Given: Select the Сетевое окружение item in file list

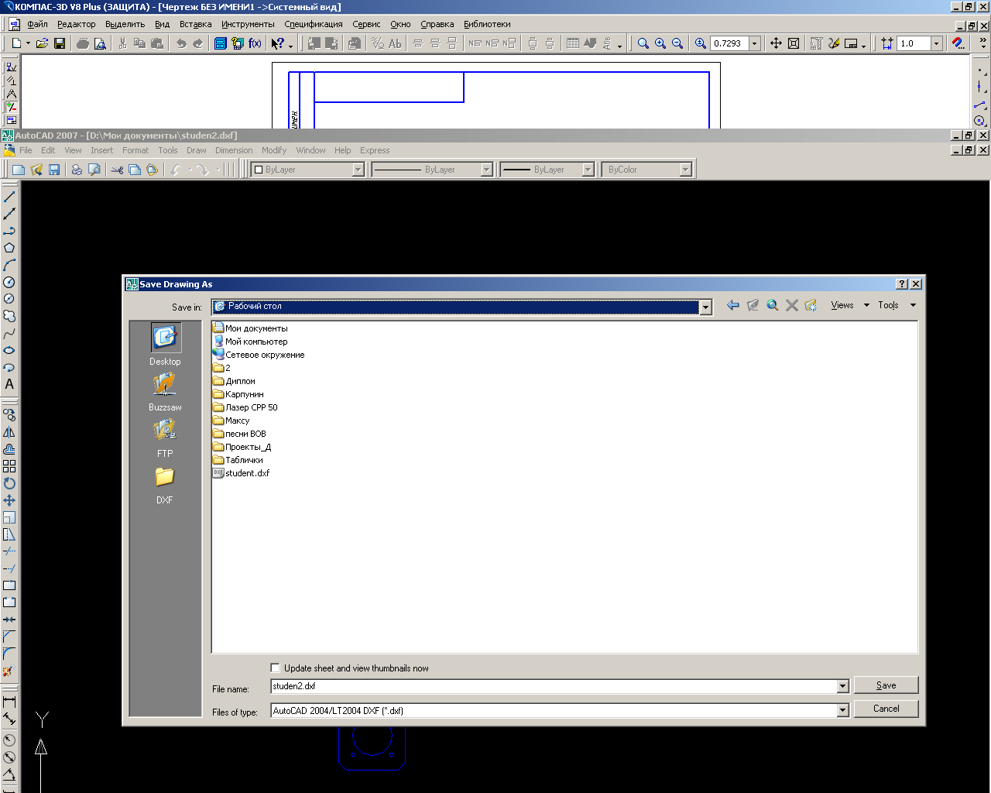Looking at the screenshot, I should (x=259, y=355).
